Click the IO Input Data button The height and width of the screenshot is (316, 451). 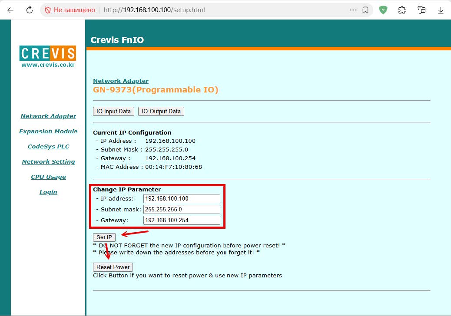coord(113,112)
